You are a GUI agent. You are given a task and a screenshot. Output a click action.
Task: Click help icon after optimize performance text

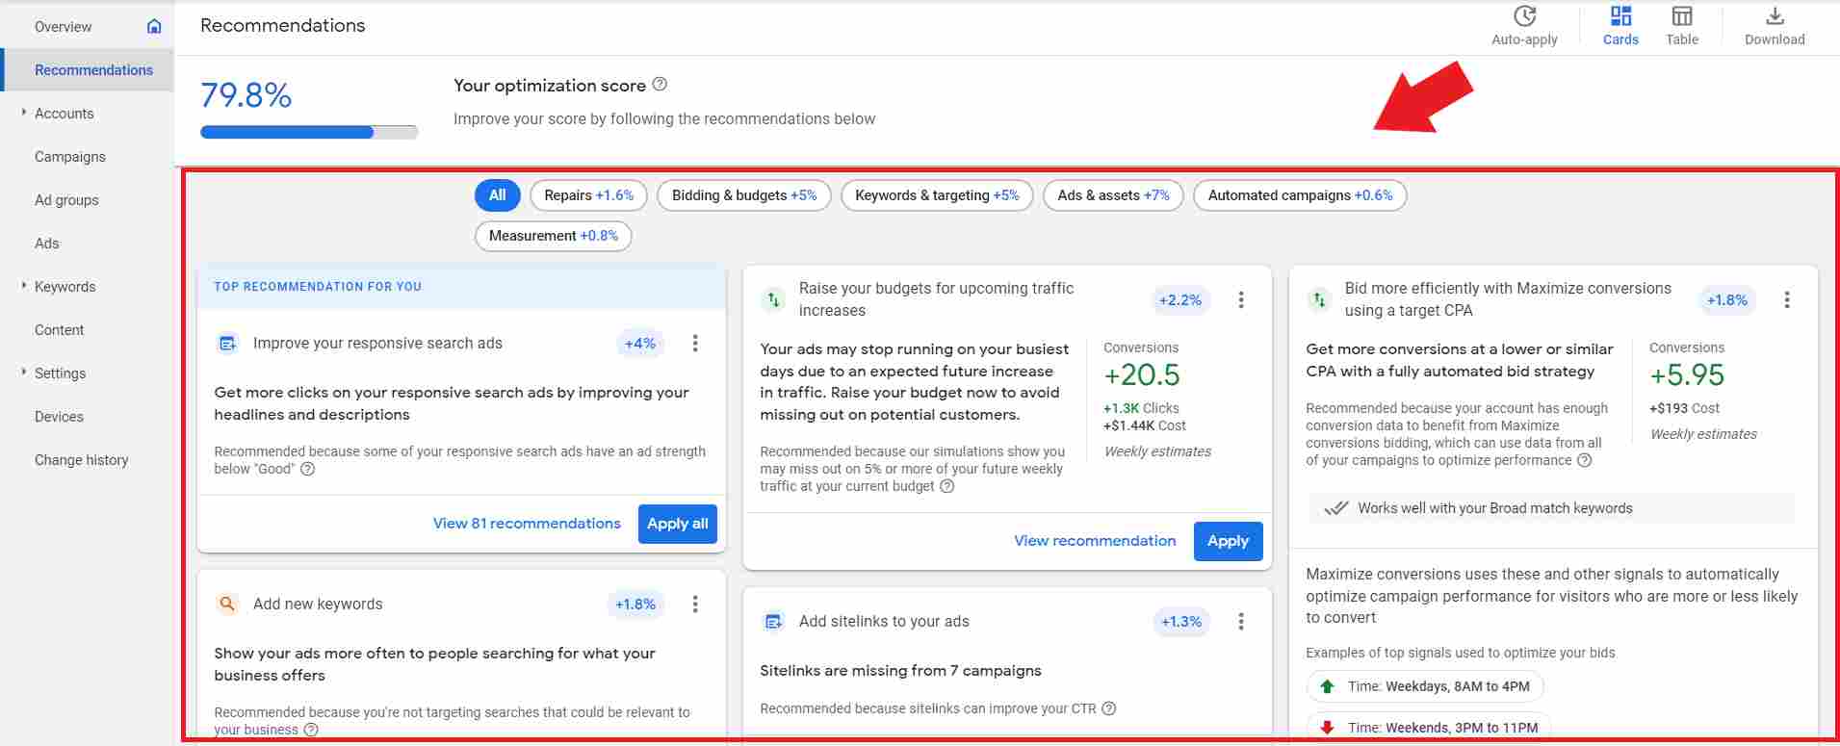click(1585, 461)
